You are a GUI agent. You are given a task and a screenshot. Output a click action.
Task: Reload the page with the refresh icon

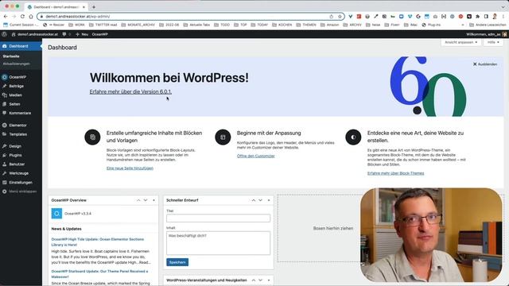pos(22,16)
